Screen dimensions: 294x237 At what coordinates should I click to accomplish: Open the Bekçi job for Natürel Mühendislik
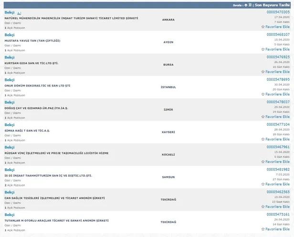pos(10,12)
